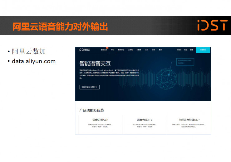This screenshot has height=162, width=231.
Task: Select the 大数据 navigation item
Action: pyautogui.click(x=139, y=50)
